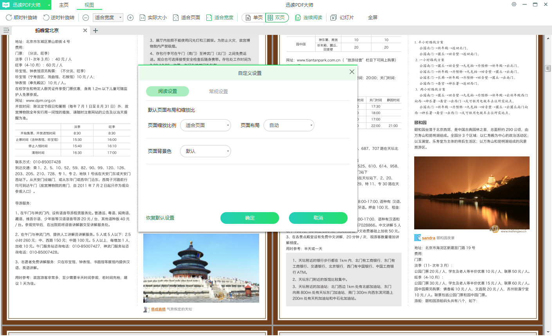Viewport: 552px width, 336px height.
Task: Rotate page clockwise with 顺时针旋转
Action: 22,18
